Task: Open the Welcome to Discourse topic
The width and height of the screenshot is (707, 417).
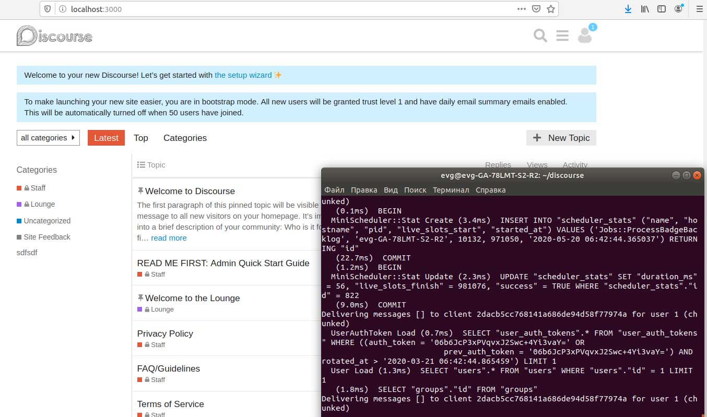Action: point(190,191)
